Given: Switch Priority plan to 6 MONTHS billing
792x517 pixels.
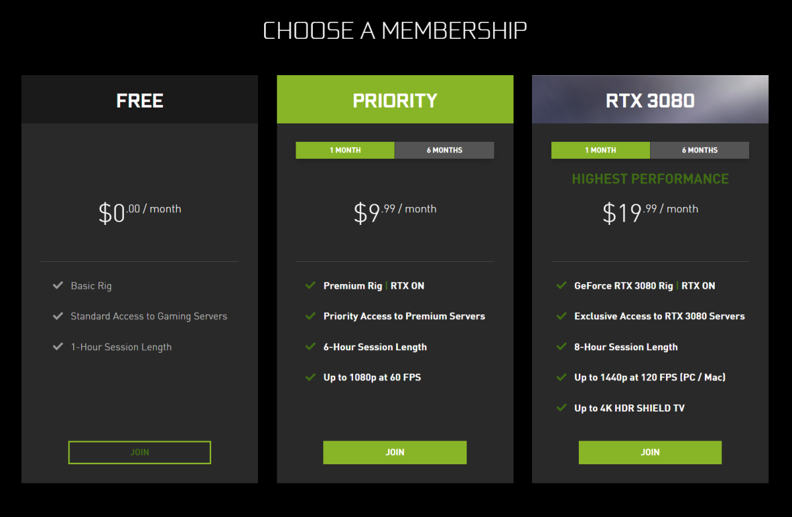Looking at the screenshot, I should click(x=444, y=150).
